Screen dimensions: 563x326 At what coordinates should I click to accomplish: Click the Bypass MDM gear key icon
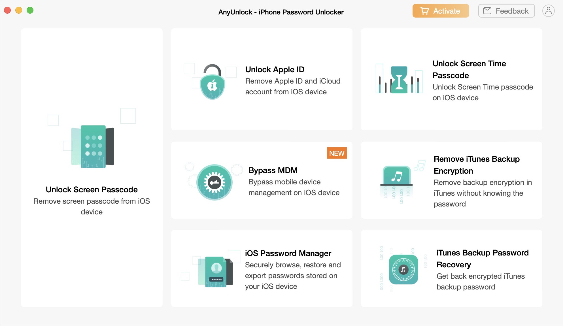pos(214,182)
